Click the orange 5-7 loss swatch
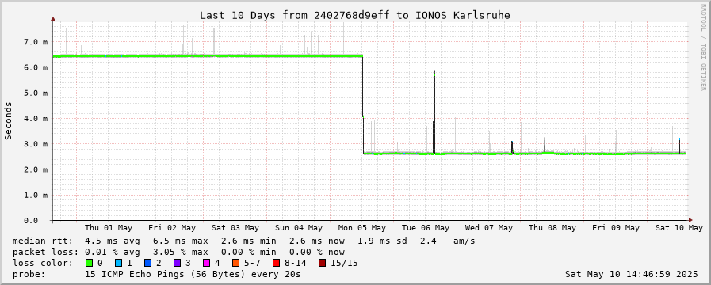The height and width of the screenshot is (285, 711). (x=235, y=263)
